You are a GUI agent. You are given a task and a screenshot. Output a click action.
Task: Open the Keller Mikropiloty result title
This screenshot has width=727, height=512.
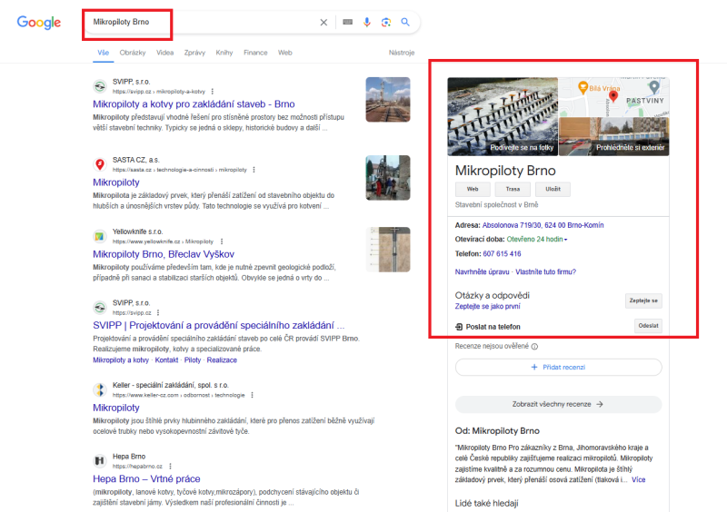pos(116,408)
